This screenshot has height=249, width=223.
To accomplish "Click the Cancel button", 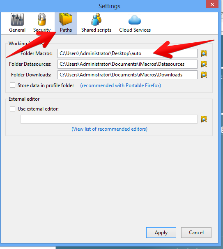I will tap(196, 233).
